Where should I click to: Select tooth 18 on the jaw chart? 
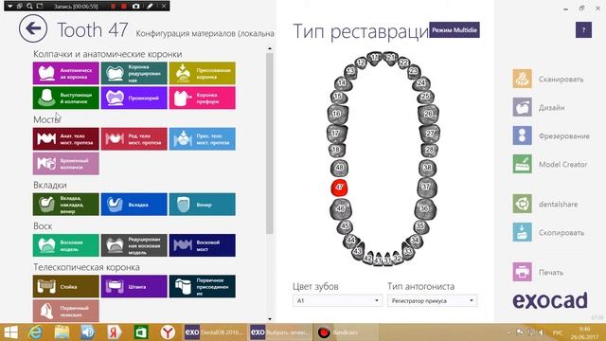(x=336, y=150)
